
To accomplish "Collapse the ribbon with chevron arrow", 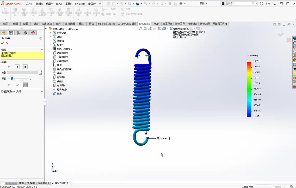I will pos(294,20).
